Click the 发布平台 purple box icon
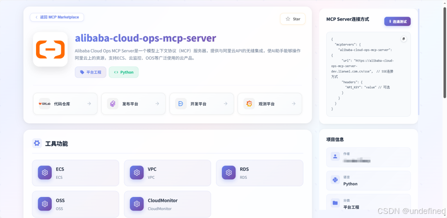The height and width of the screenshot is (218, 447). (x=113, y=104)
